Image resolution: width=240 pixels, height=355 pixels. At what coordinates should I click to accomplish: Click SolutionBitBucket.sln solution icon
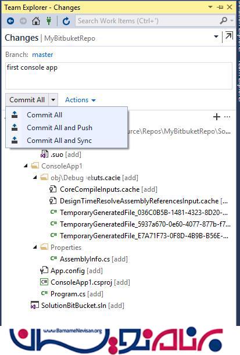coord(35,306)
